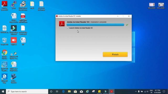Uncheck Launch Adobe Acrobat Reader DC checkbox
168x94 pixels.
click(68, 28)
